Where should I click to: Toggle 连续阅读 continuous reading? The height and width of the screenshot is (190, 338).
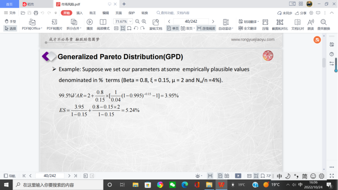click(206, 28)
